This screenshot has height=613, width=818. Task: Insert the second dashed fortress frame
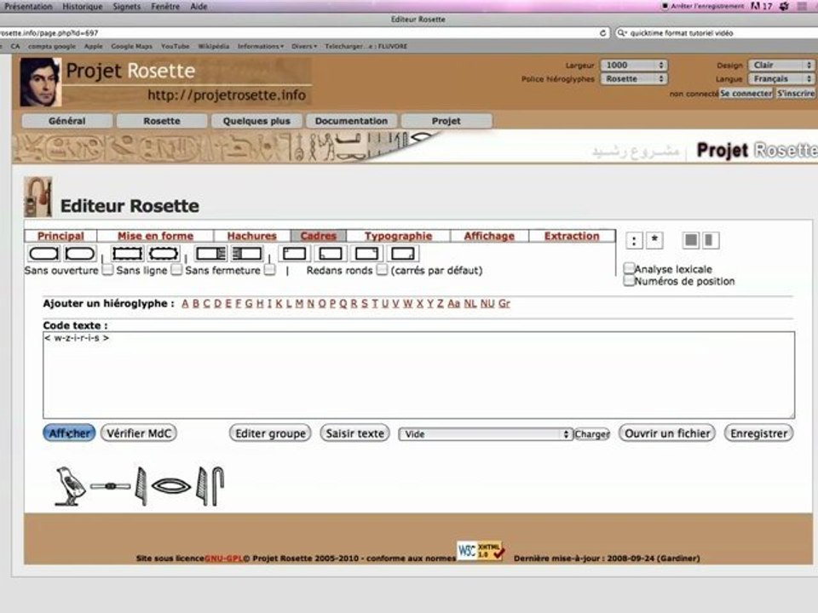coord(164,254)
